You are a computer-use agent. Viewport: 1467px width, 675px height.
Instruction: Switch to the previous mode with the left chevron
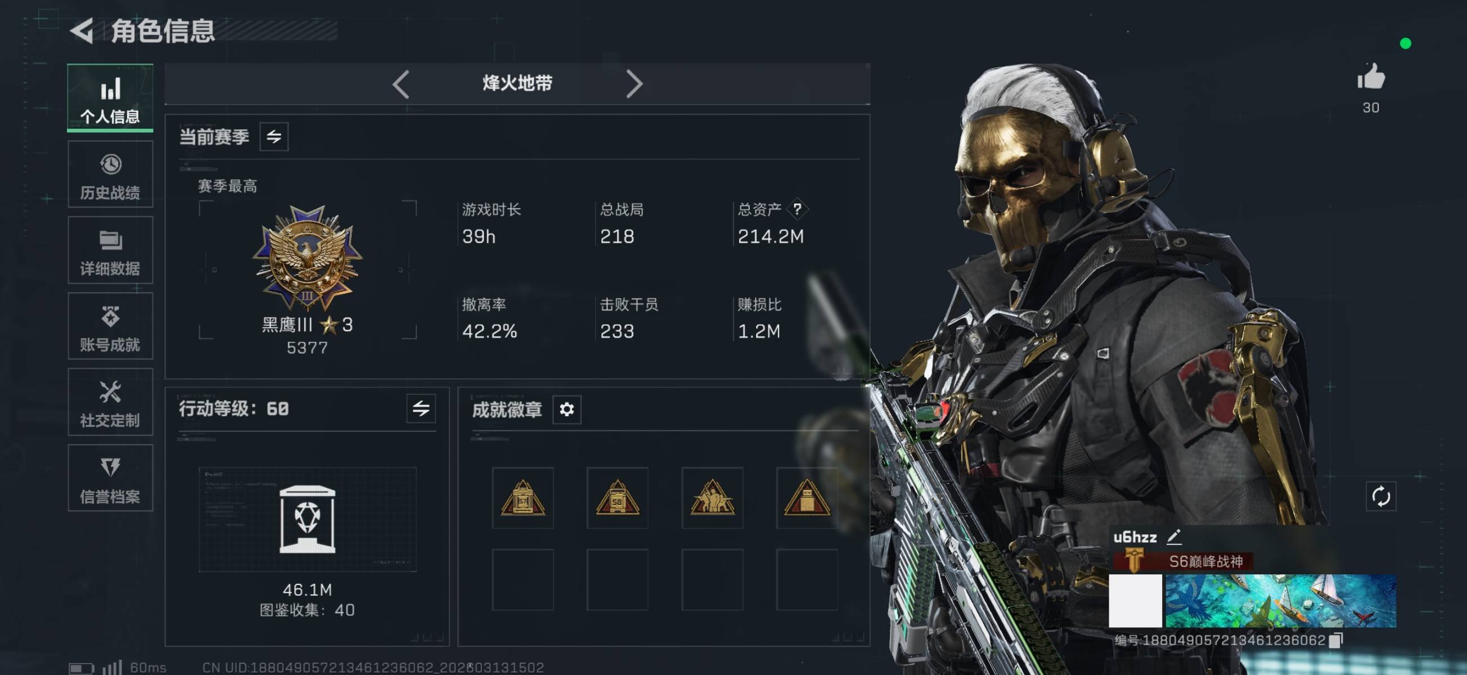(x=401, y=84)
